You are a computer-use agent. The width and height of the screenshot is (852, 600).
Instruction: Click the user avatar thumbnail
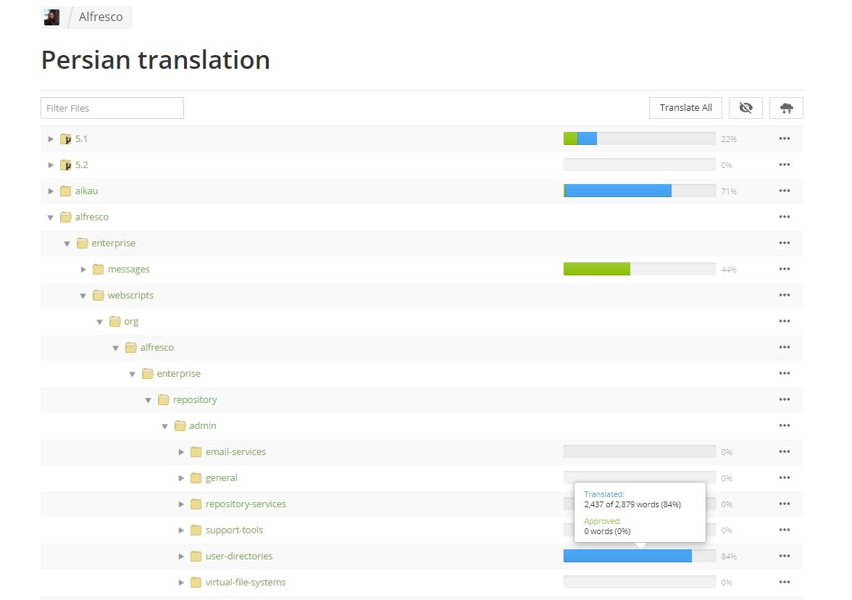pyautogui.click(x=51, y=17)
